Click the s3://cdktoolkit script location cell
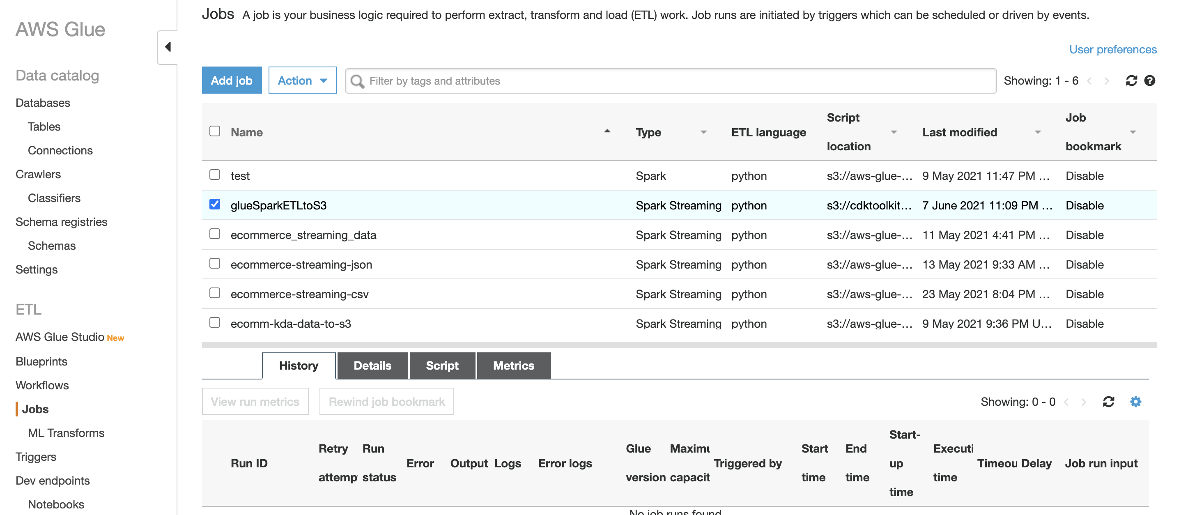Image resolution: width=1181 pixels, height=515 pixels. [x=869, y=205]
